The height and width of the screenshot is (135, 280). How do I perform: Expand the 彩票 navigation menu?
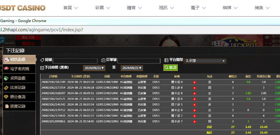(104, 8)
